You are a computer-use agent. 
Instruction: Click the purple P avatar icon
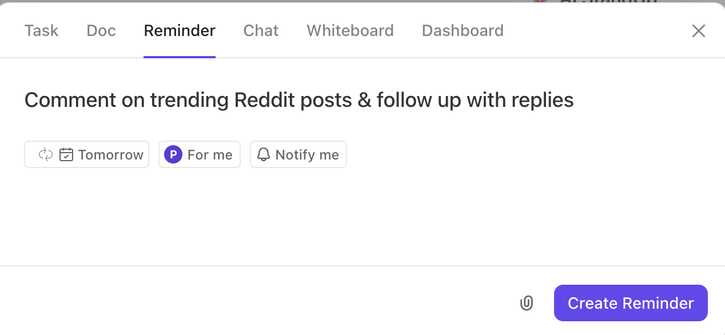point(173,154)
